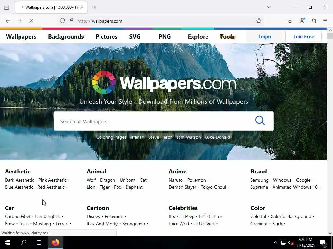This screenshot has height=249, width=333.
Task: Bookmark this page with the star icon
Action: point(259,21)
